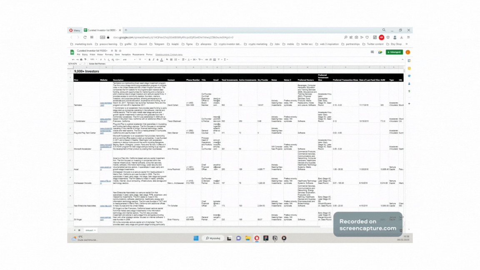
Task: Open the fill color picker
Action: tap(167, 60)
